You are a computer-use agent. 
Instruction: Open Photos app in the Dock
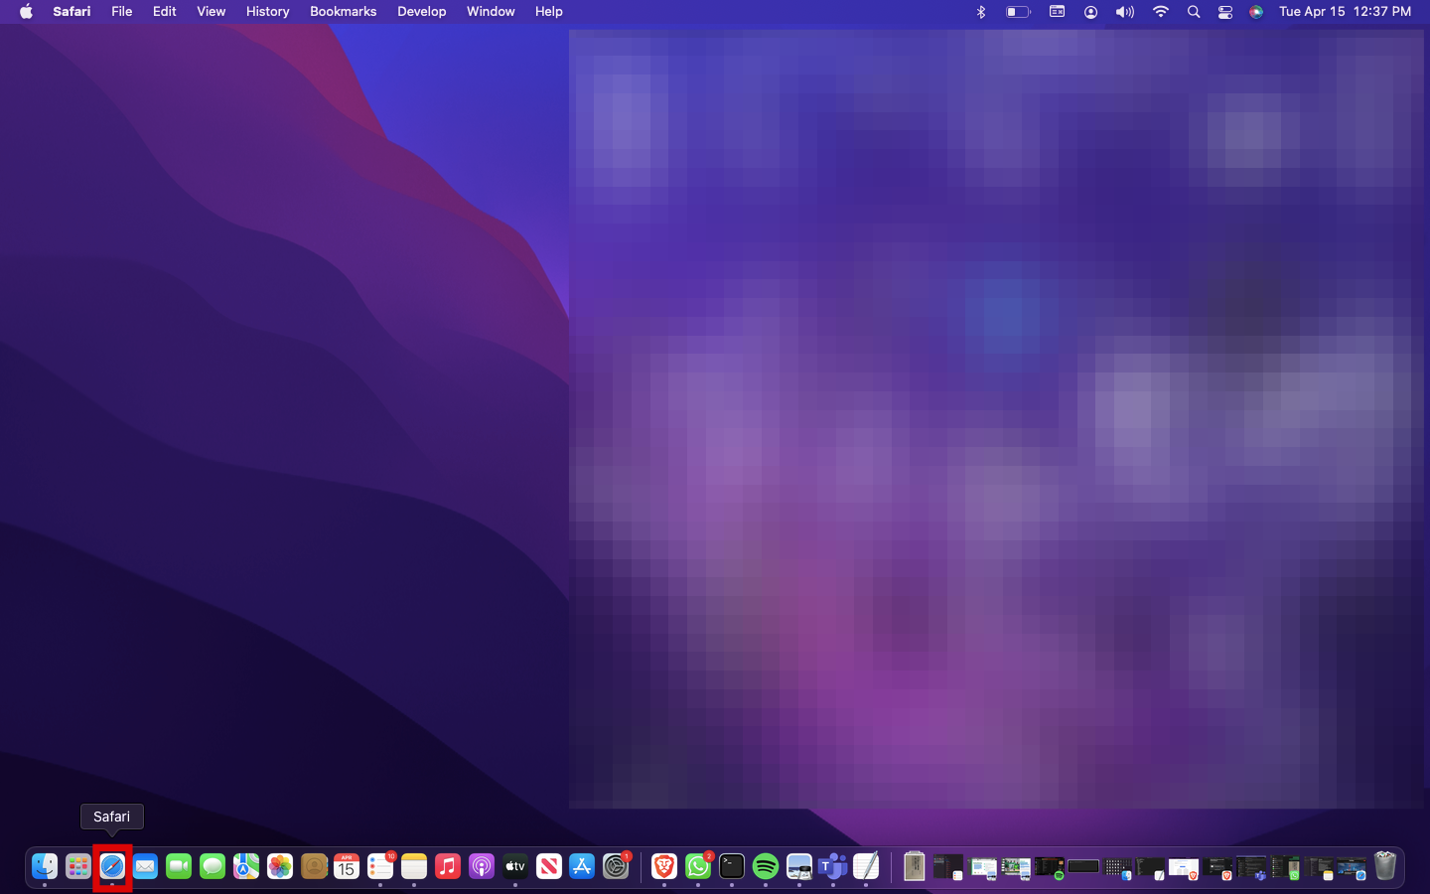(x=280, y=866)
